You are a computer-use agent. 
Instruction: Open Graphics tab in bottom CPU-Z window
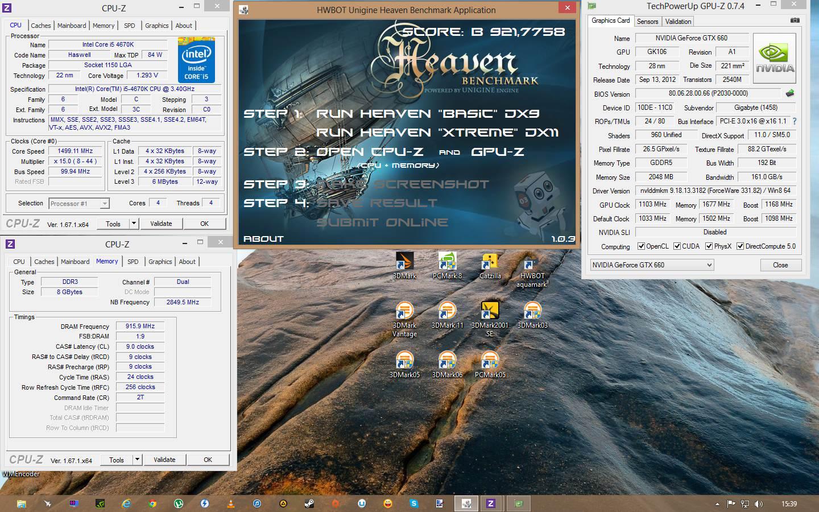pyautogui.click(x=160, y=262)
